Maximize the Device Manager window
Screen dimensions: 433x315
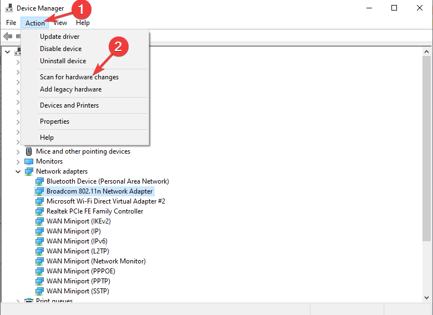click(394, 8)
